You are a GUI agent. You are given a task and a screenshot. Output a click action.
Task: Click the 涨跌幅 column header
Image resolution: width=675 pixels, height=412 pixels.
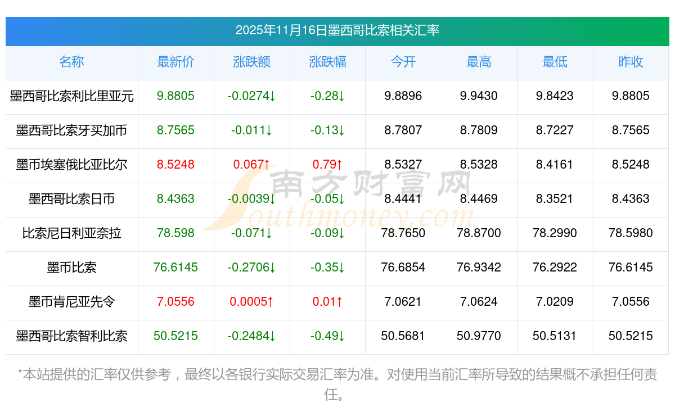click(327, 62)
